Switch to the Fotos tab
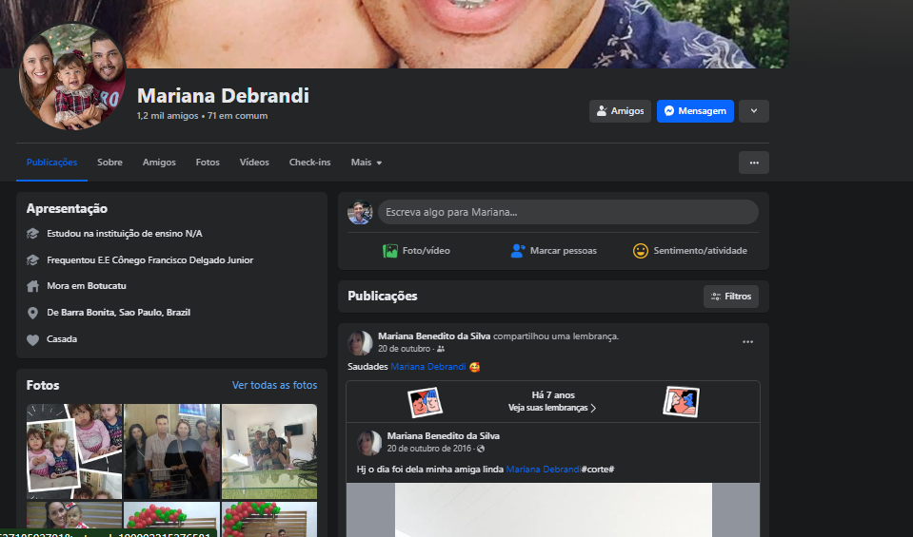The height and width of the screenshot is (537, 913). (208, 163)
